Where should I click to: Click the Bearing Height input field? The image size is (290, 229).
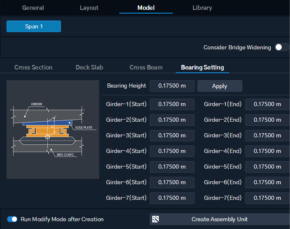pyautogui.click(x=172, y=86)
